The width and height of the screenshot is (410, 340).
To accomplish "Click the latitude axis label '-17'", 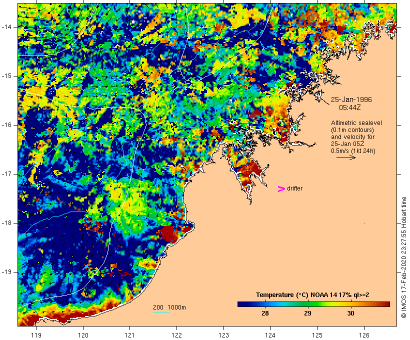I will (x=6, y=174).
